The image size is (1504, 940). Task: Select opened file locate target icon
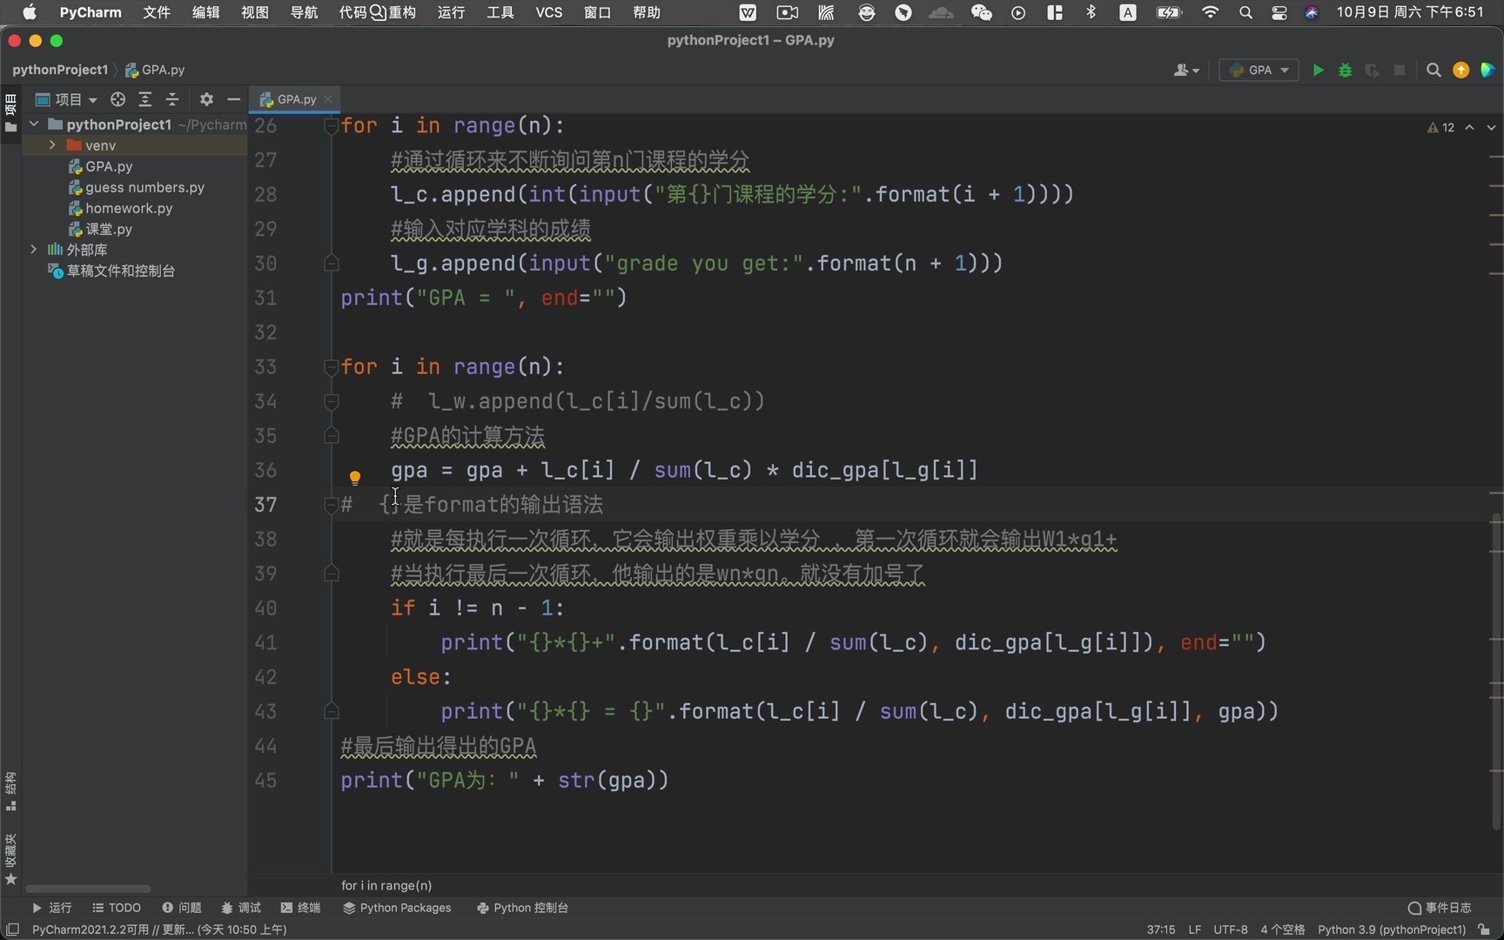coord(117,99)
